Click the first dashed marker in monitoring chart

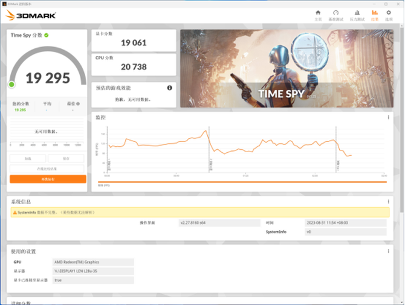click(209, 149)
